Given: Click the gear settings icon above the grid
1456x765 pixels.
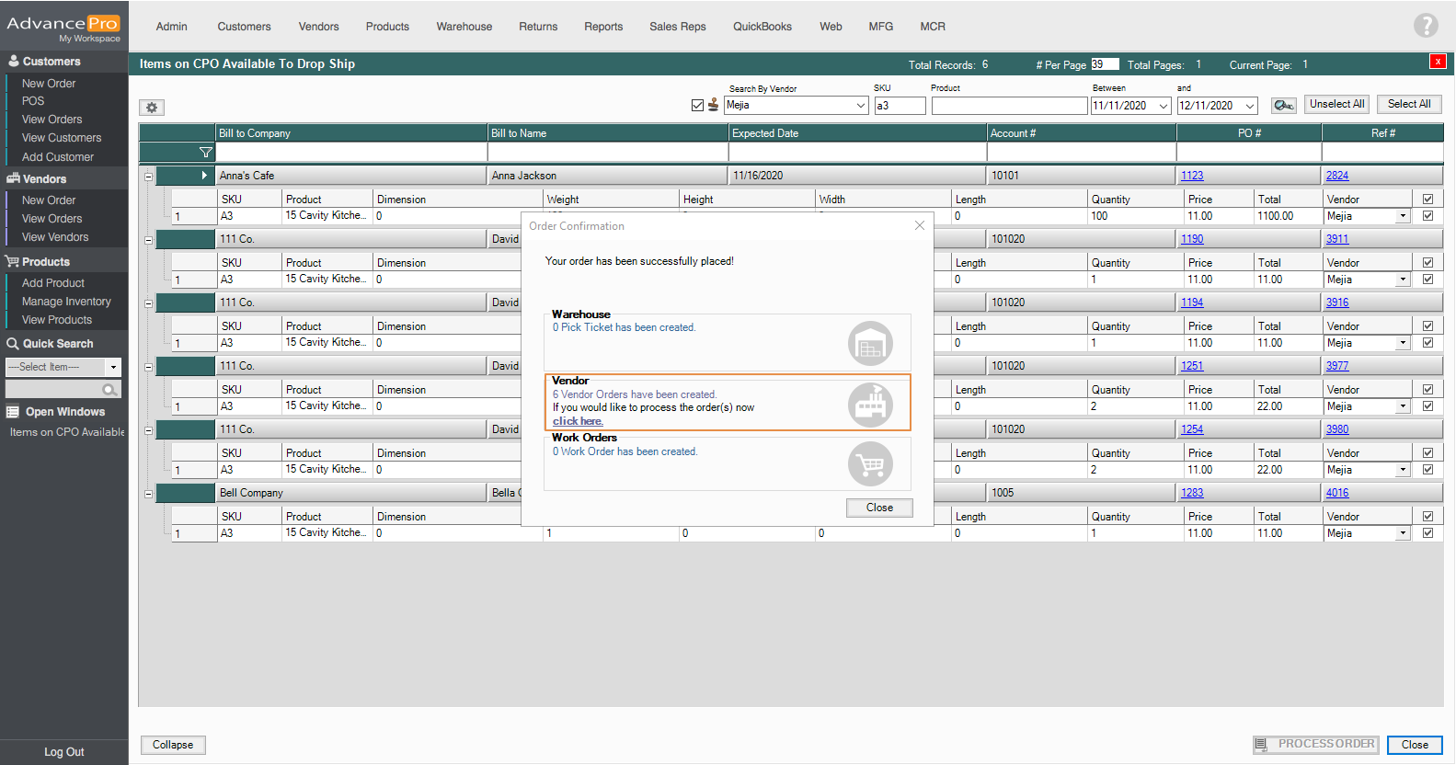Looking at the screenshot, I should [152, 108].
